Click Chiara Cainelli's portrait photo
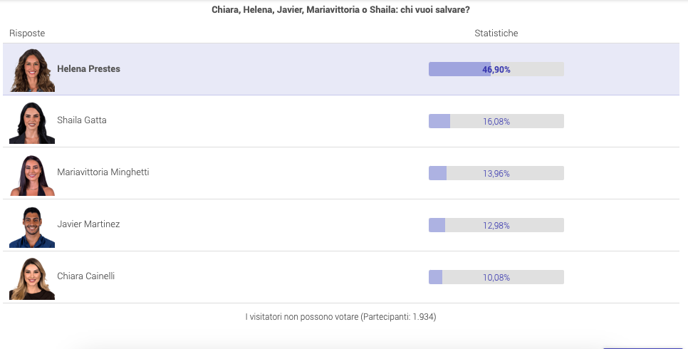This screenshot has height=349, width=688. tap(32, 278)
